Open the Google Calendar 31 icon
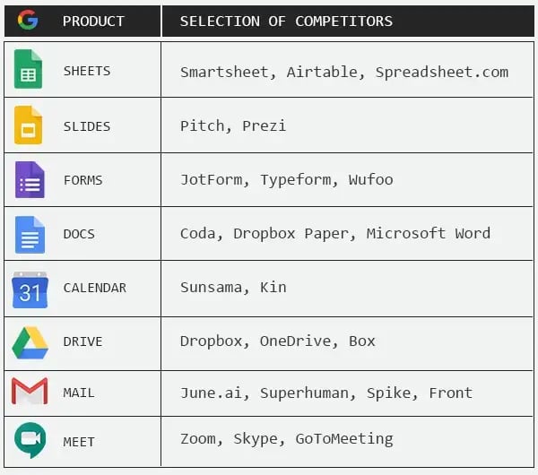The height and width of the screenshot is (475, 538). click(30, 289)
